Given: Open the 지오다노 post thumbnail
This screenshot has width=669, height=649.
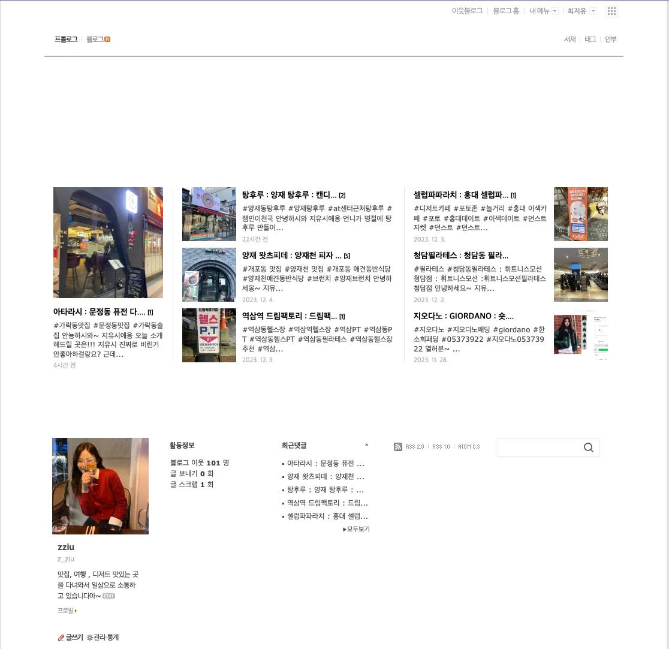Looking at the screenshot, I should click(581, 335).
